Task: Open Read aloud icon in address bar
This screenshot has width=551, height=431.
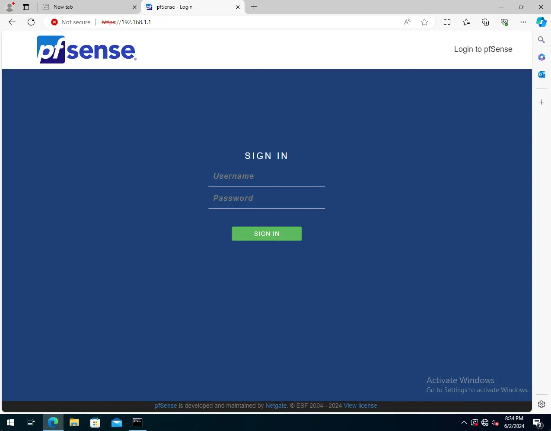Action: pyautogui.click(x=407, y=22)
